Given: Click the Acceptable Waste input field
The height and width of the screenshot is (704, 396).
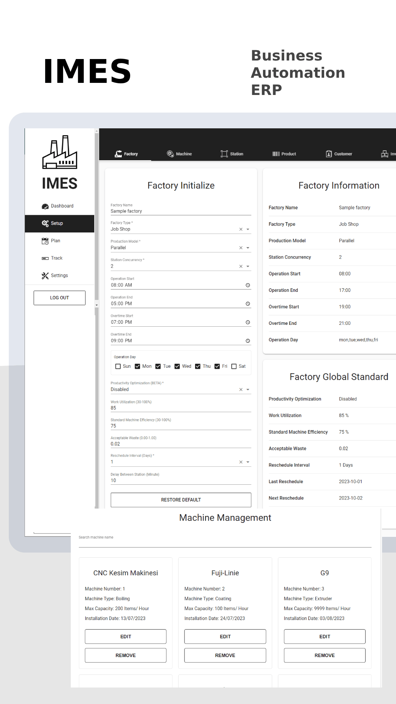Looking at the screenshot, I should click(x=181, y=442).
